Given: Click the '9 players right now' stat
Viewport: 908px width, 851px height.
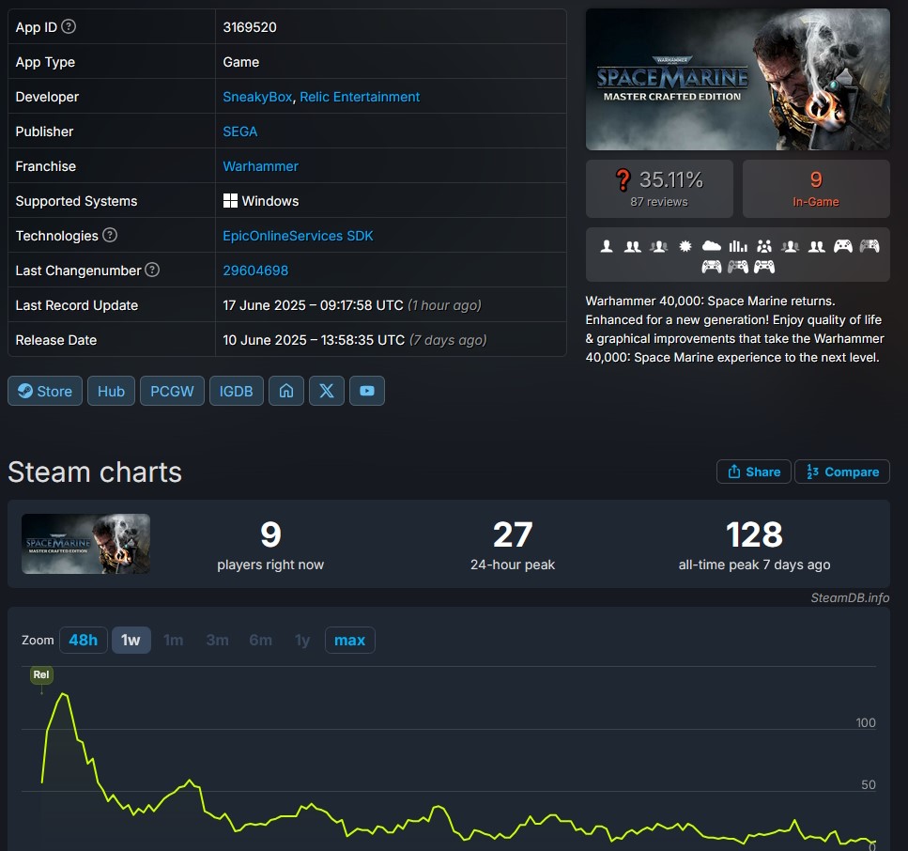Looking at the screenshot, I should 270,545.
